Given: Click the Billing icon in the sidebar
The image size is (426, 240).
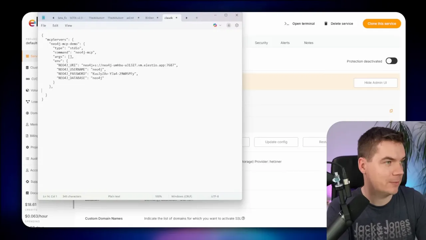Looking at the screenshot, I should coord(27,136).
